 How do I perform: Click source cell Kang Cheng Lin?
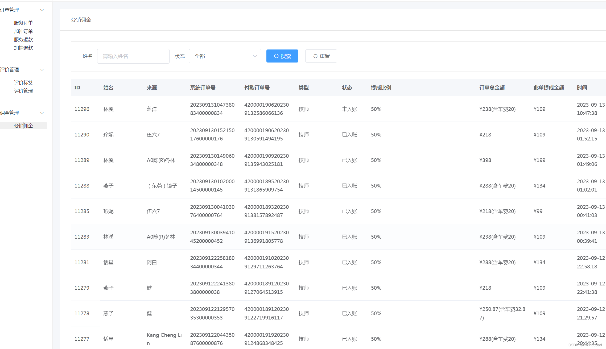coord(164,339)
